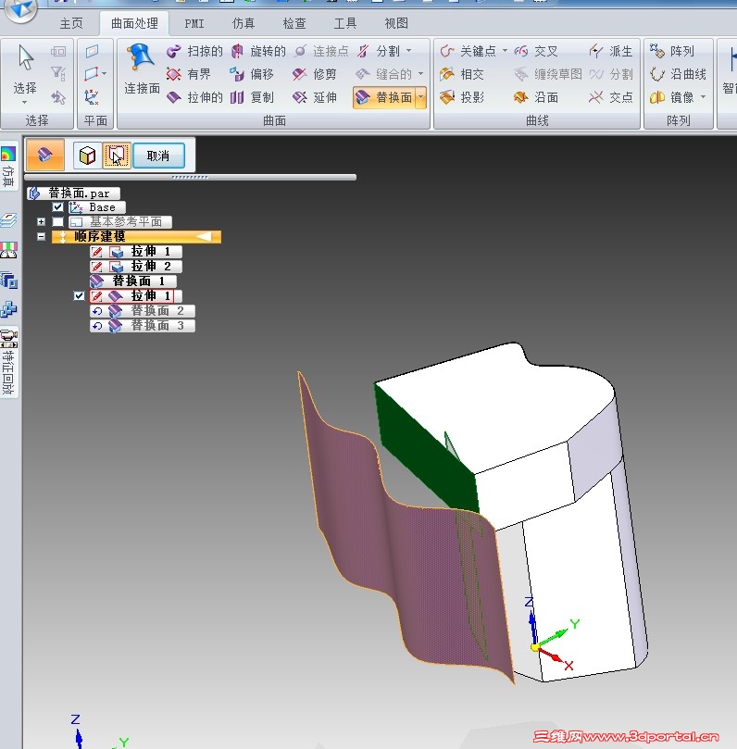Click the 取消 button
This screenshot has width=737, height=749.
(x=158, y=156)
